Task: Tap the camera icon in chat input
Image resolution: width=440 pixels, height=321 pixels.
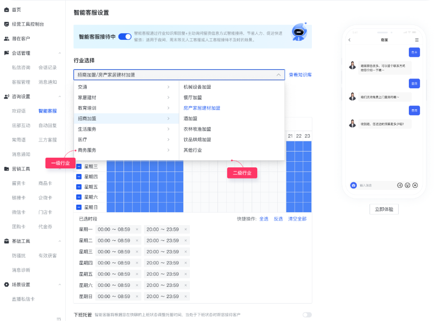Action: 354,185
